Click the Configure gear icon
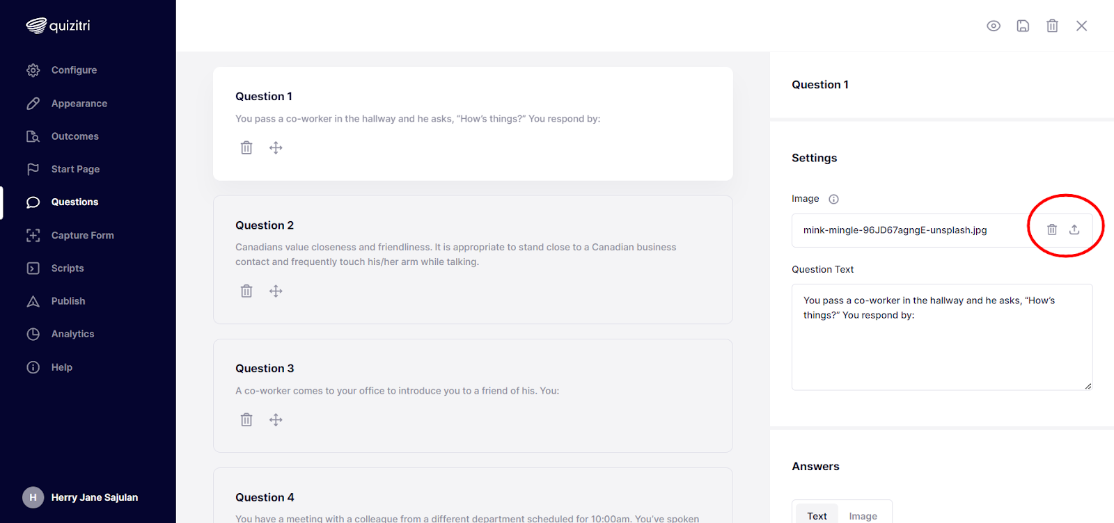The height and width of the screenshot is (523, 1114). point(33,70)
